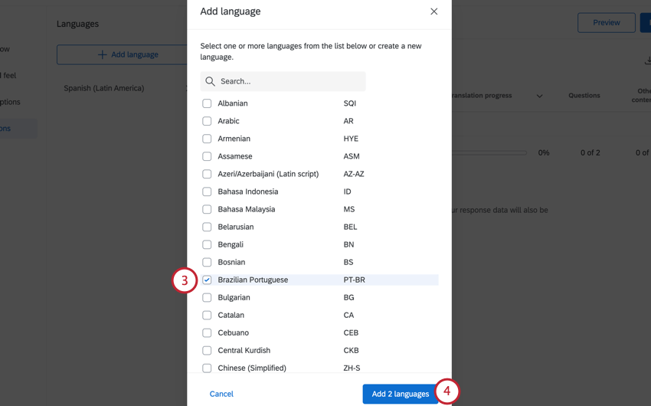Close the Add language dialog

coord(433,11)
